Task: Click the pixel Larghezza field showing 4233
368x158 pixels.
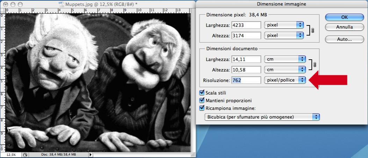Action: point(246,25)
